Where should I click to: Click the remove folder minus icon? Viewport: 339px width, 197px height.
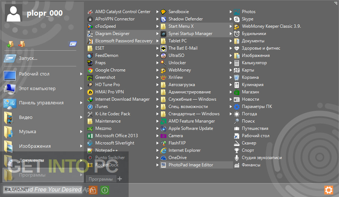(x=21, y=44)
